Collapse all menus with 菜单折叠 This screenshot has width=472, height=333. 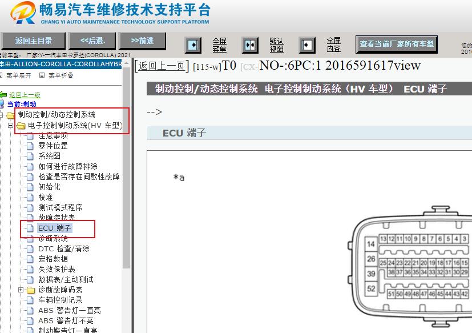point(61,75)
